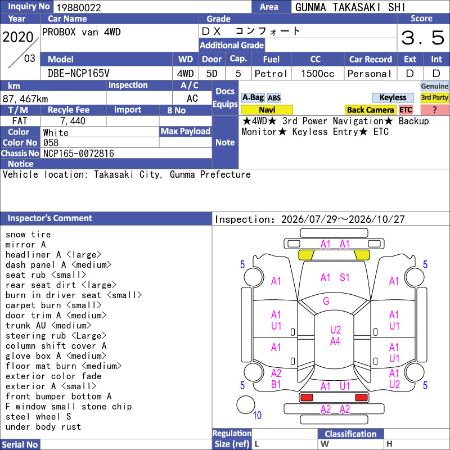The width and height of the screenshot is (450, 450).
Task: Click the Regulation label
Action: coord(232,433)
